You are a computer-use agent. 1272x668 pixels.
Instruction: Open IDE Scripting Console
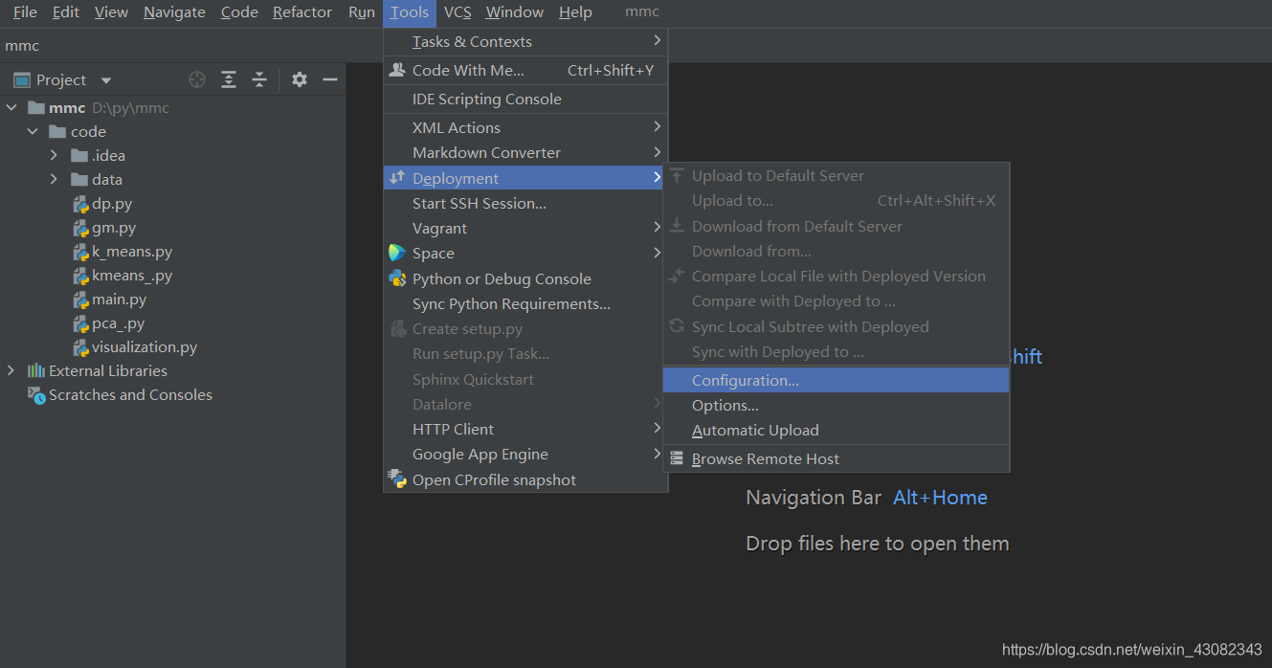[525, 100]
